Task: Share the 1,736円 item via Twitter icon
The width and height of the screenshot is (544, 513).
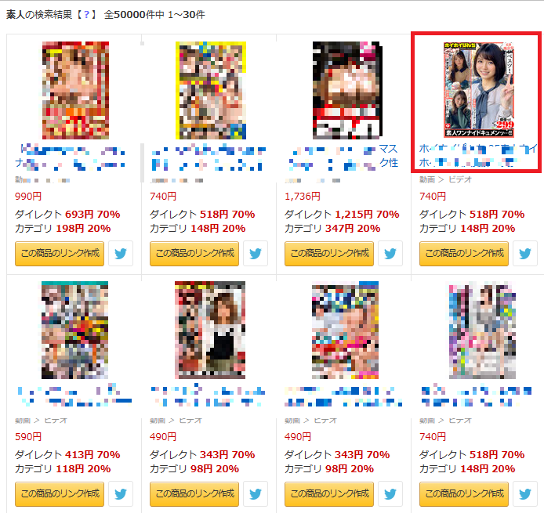Action: coord(390,254)
